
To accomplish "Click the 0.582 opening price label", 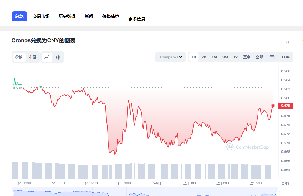I will pyautogui.click(x=17, y=88).
